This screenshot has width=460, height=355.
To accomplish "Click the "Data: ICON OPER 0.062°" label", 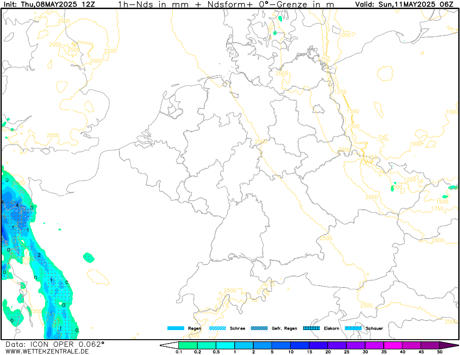I will (x=55, y=344).
